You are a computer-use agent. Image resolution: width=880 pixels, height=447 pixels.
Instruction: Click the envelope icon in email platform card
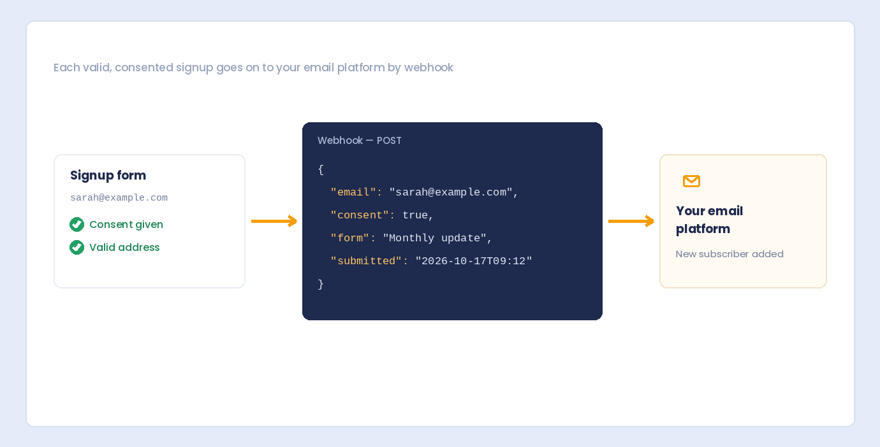(691, 181)
